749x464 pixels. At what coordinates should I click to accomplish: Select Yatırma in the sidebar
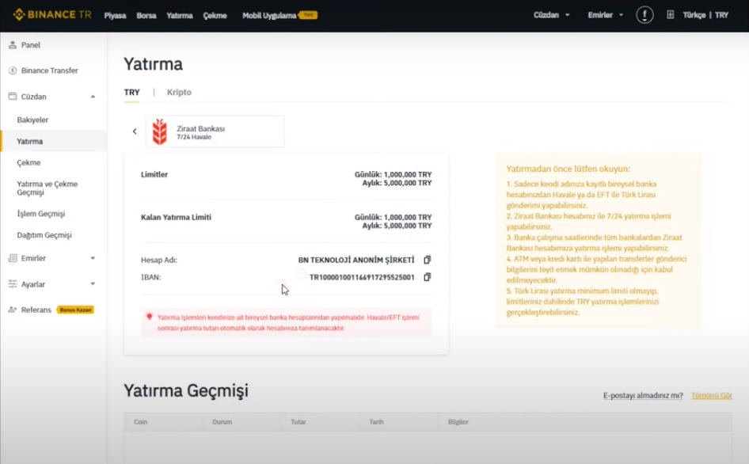[x=29, y=141]
